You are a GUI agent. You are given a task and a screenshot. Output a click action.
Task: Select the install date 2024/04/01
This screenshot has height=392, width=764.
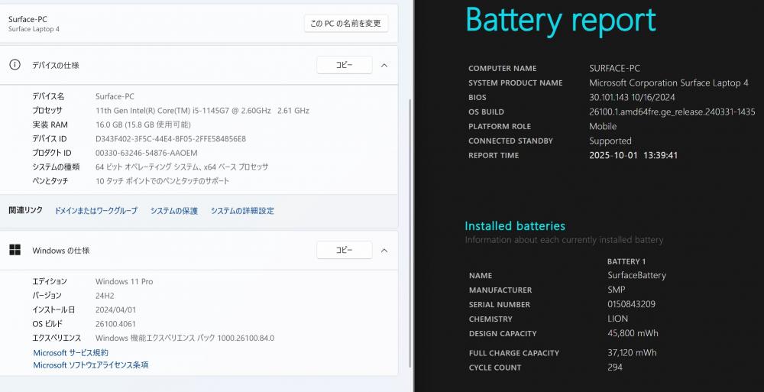[116, 309]
